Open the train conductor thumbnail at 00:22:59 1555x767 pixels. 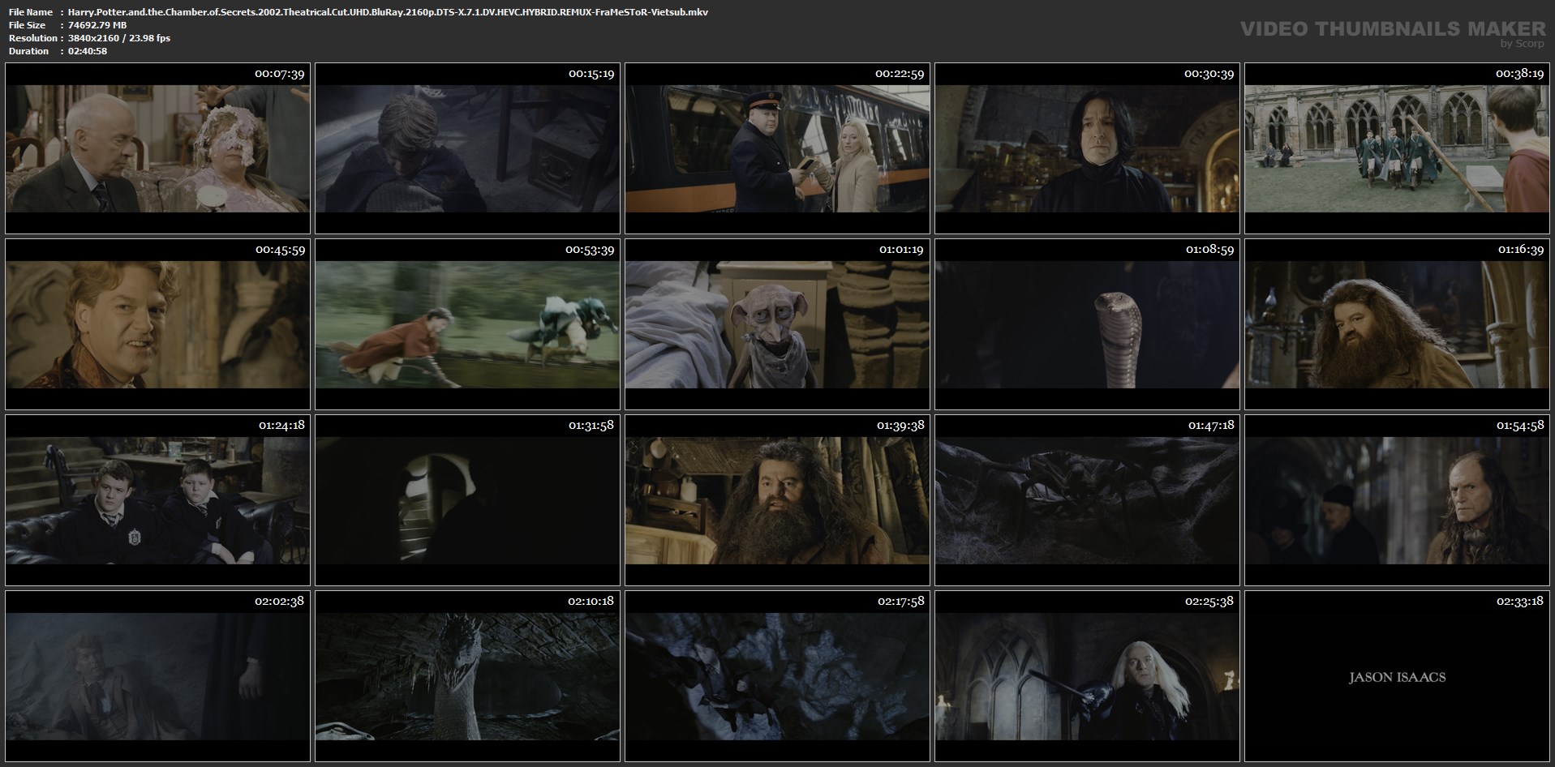pyautogui.click(x=777, y=149)
